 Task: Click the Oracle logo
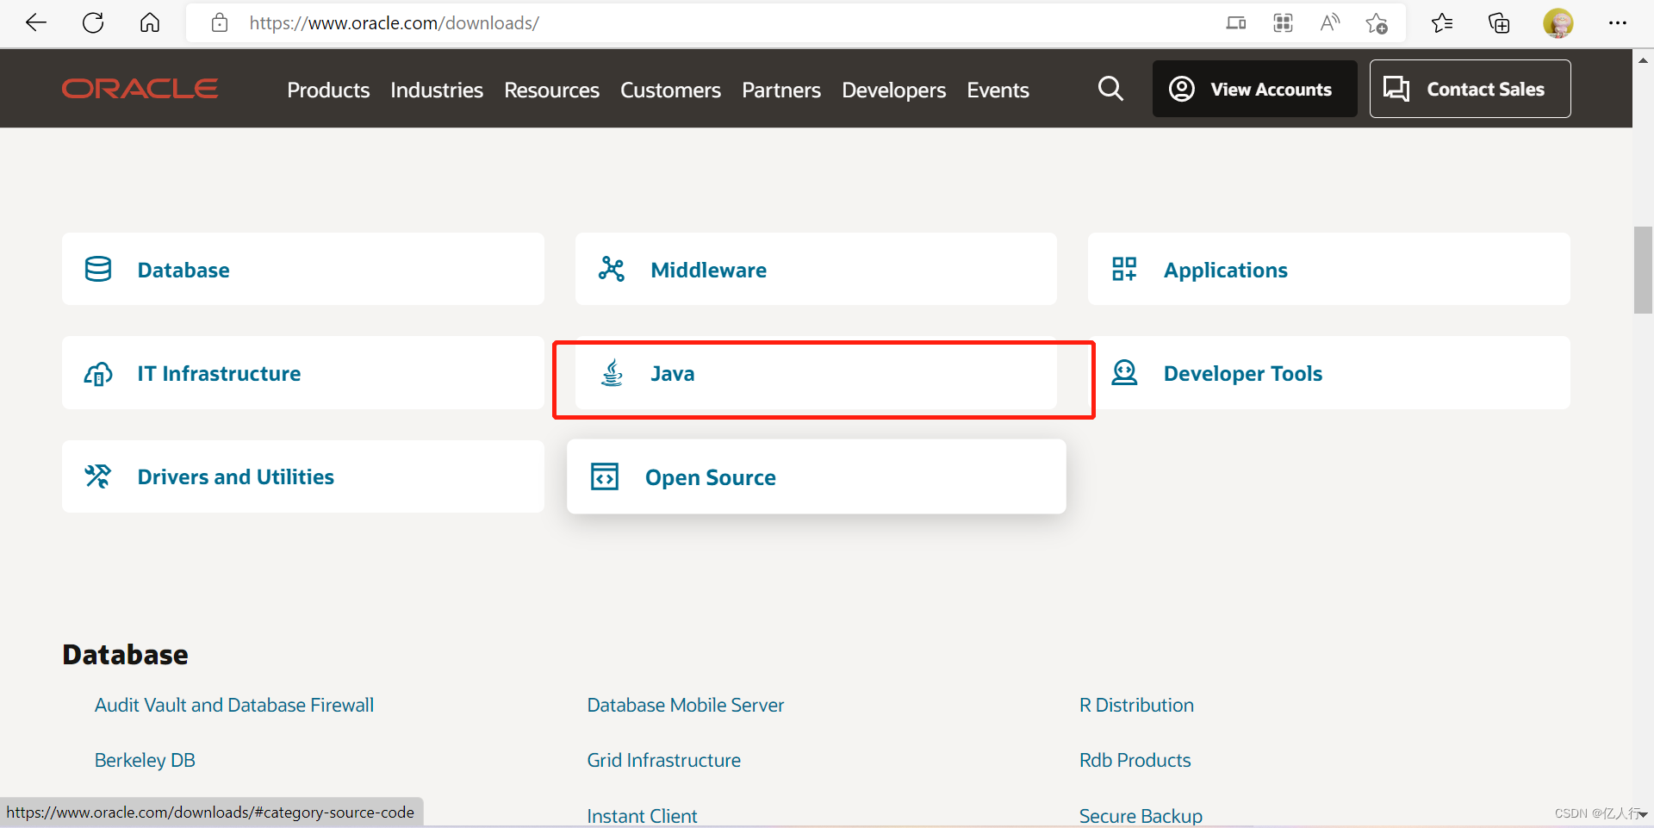140,89
